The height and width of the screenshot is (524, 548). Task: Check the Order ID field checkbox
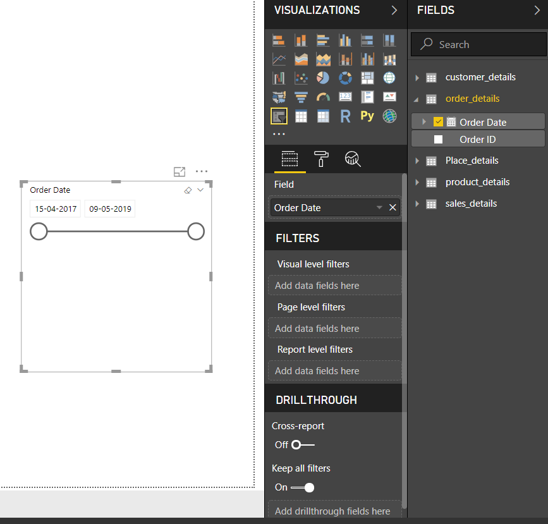coord(438,140)
